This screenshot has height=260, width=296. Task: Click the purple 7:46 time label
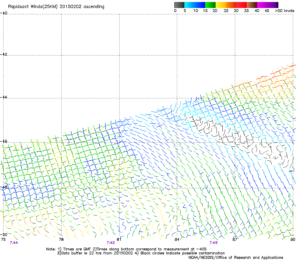pyautogui.click(x=213, y=243)
